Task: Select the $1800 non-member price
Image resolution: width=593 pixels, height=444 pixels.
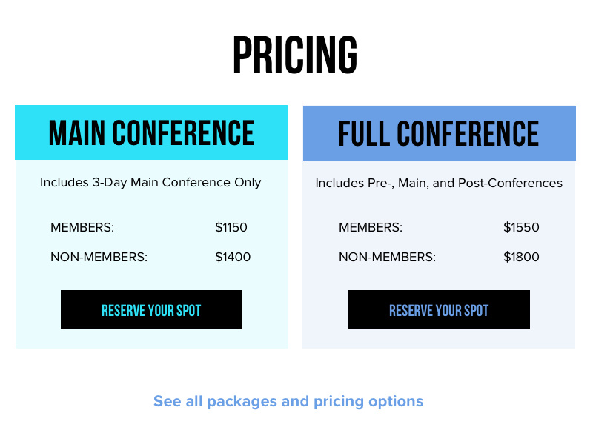Action: click(x=521, y=258)
